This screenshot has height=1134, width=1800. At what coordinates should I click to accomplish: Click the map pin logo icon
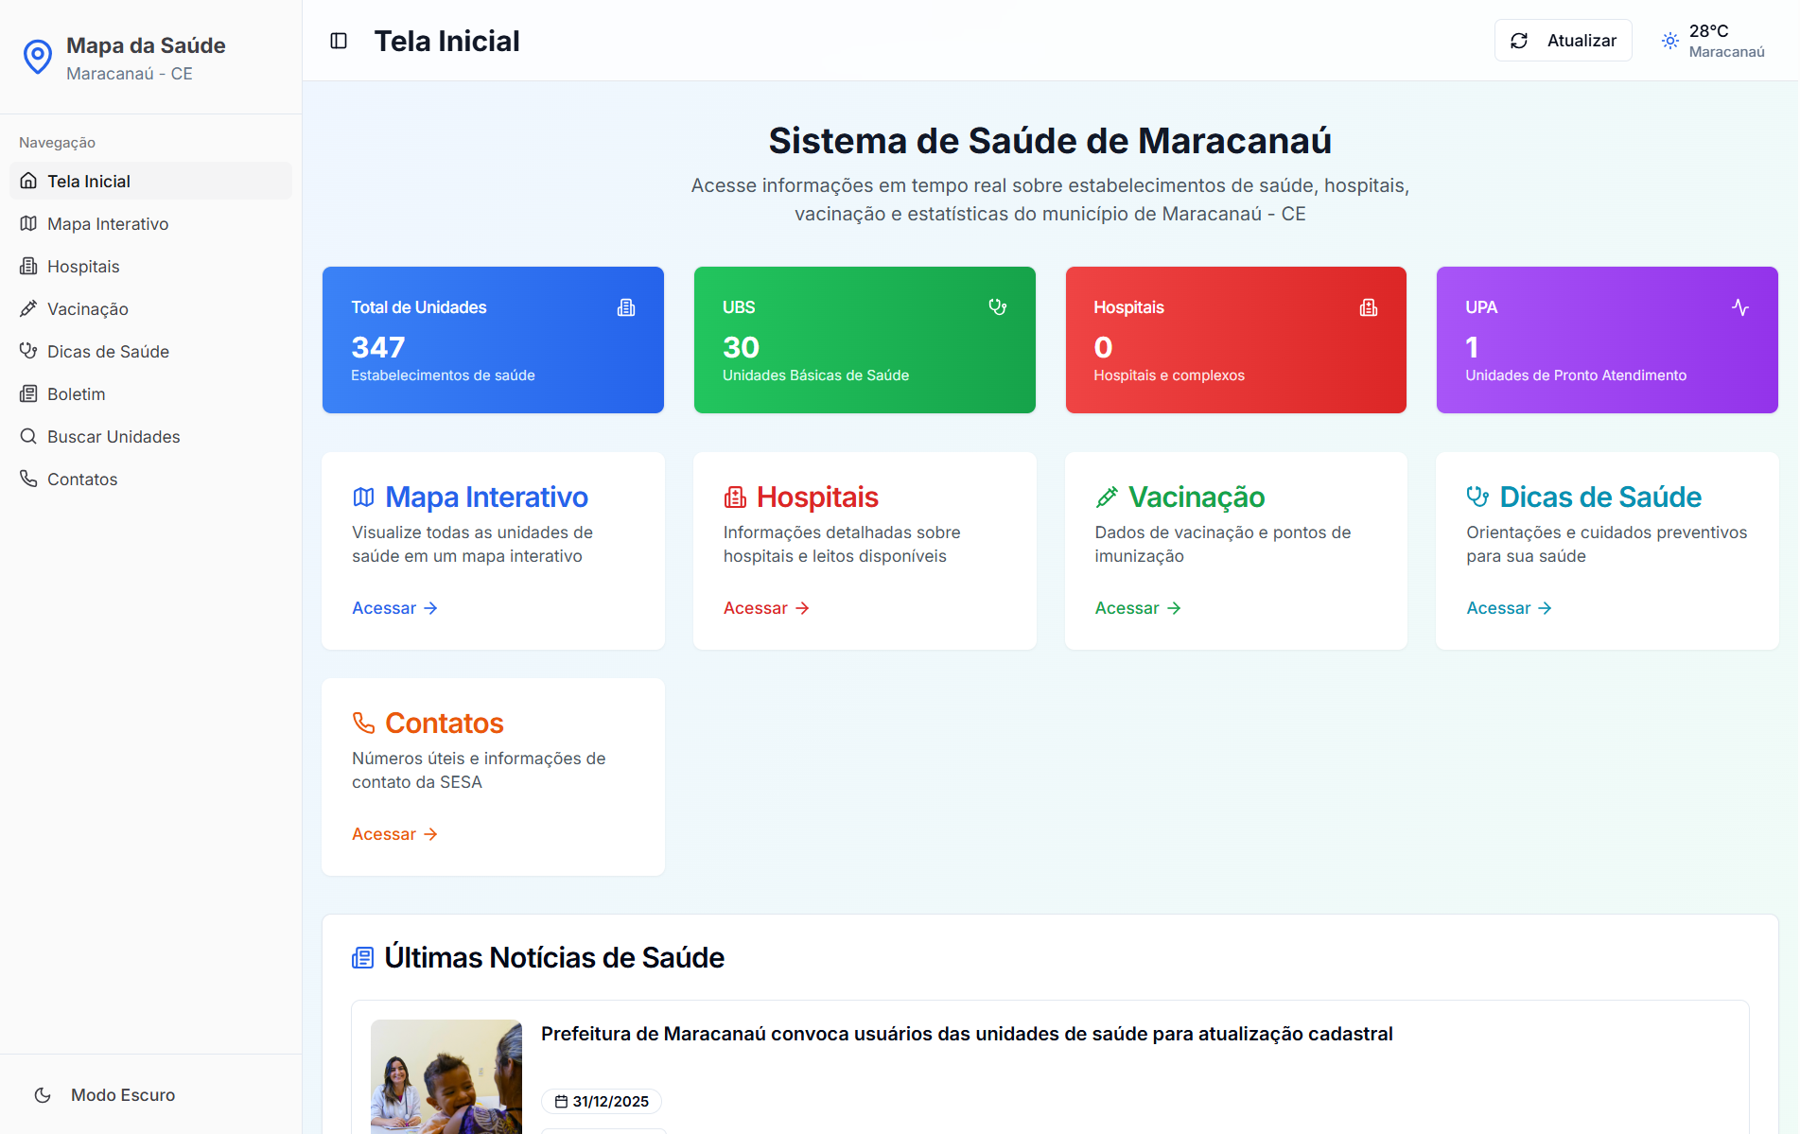[38, 57]
